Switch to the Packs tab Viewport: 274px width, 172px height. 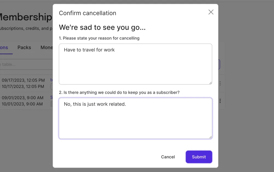click(24, 48)
